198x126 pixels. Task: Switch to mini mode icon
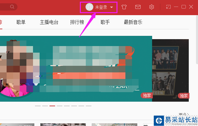[168, 7]
